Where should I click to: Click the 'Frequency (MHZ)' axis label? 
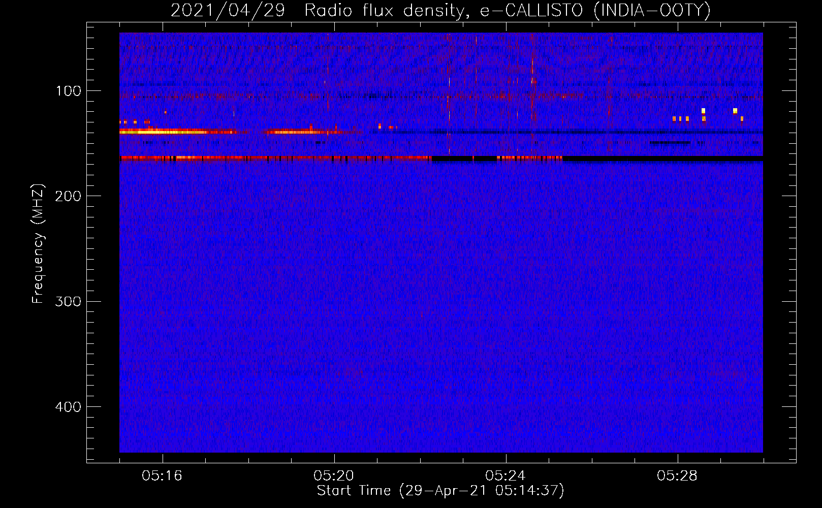point(38,244)
